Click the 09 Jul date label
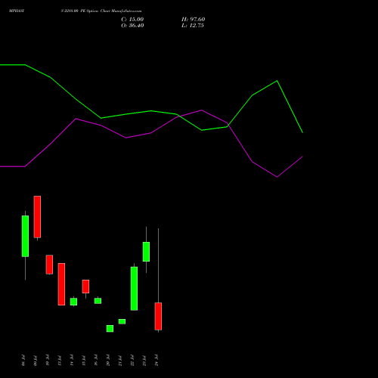Screen dimensions: 378x378 [x=36, y=361]
